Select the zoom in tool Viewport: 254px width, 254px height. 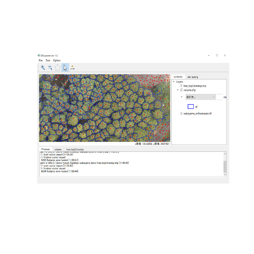click(x=43, y=67)
